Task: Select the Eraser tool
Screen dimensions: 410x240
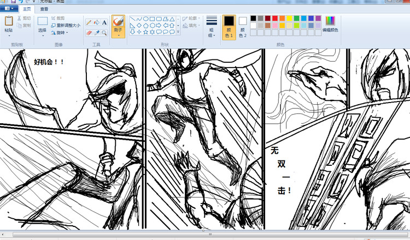Action: [x=89, y=33]
